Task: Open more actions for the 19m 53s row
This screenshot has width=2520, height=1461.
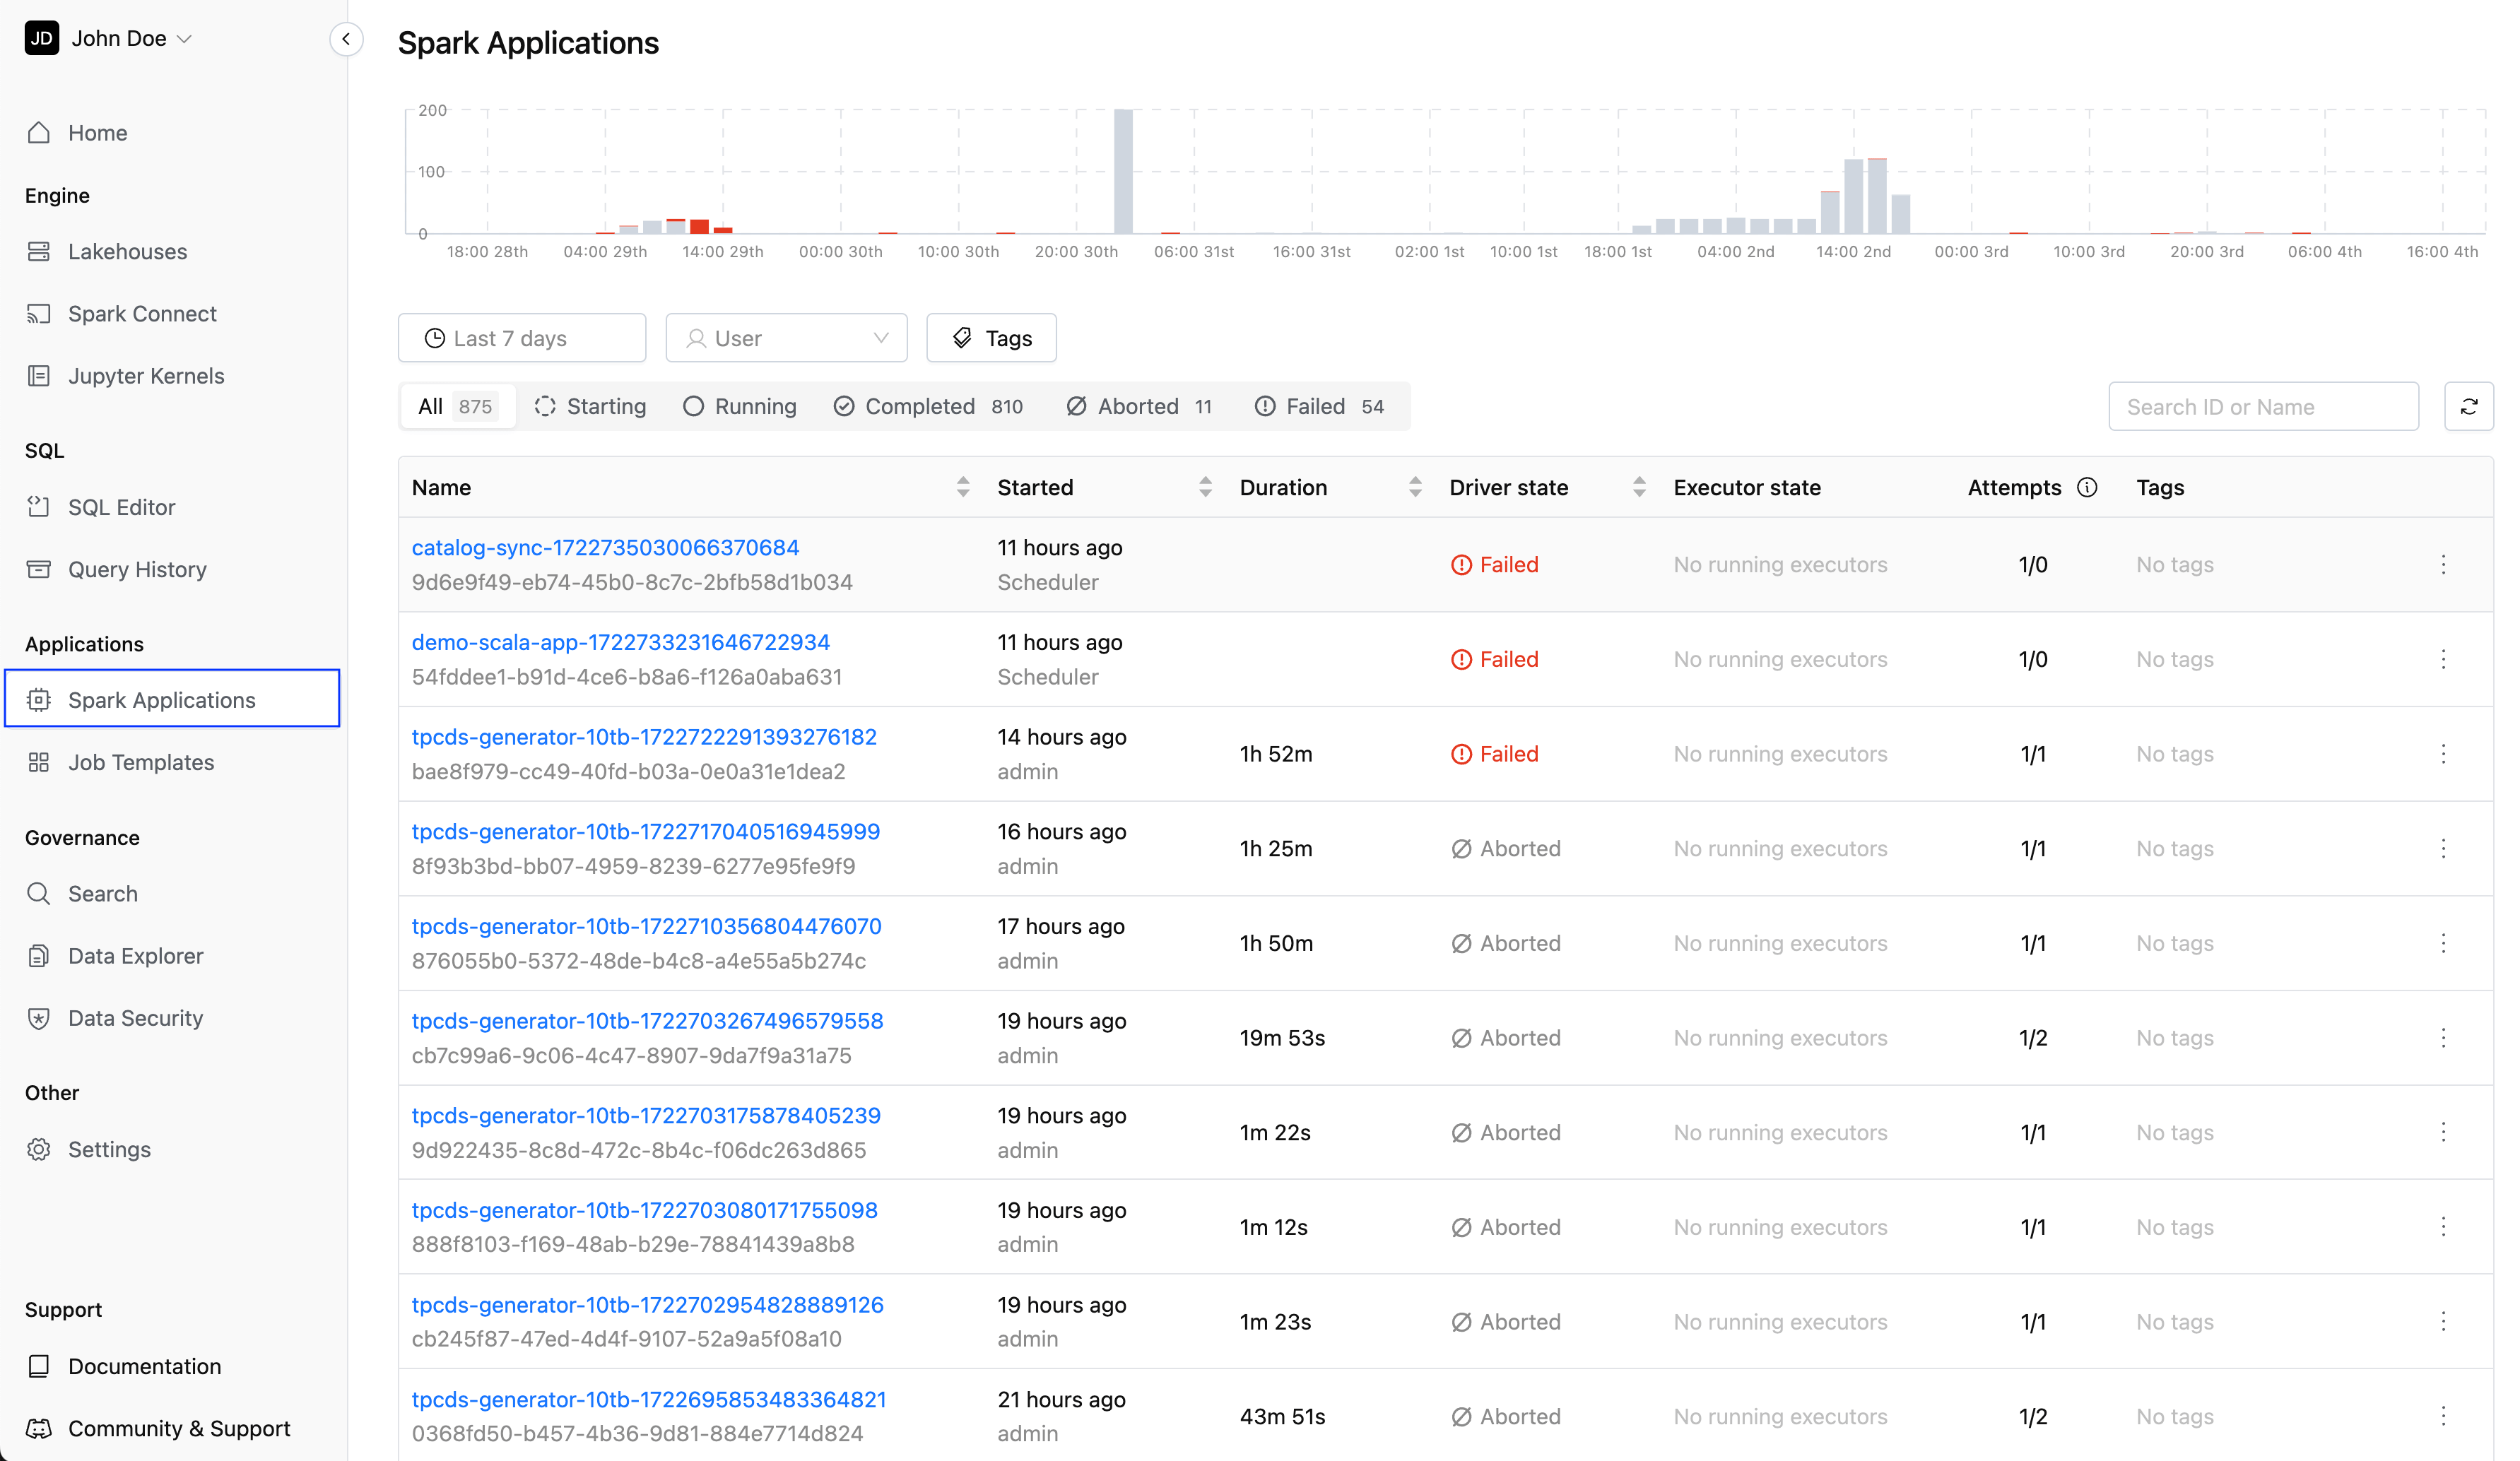Action: point(2443,1038)
